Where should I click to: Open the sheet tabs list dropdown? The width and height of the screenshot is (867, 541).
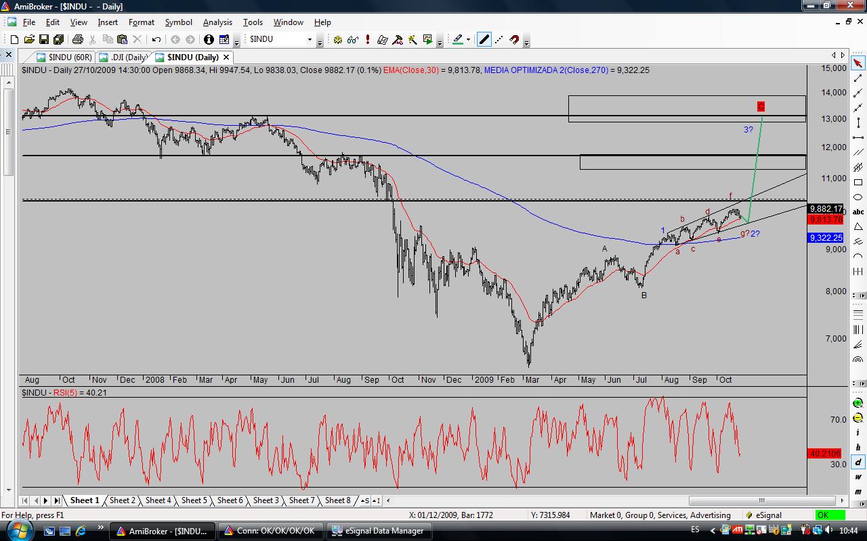pos(366,500)
